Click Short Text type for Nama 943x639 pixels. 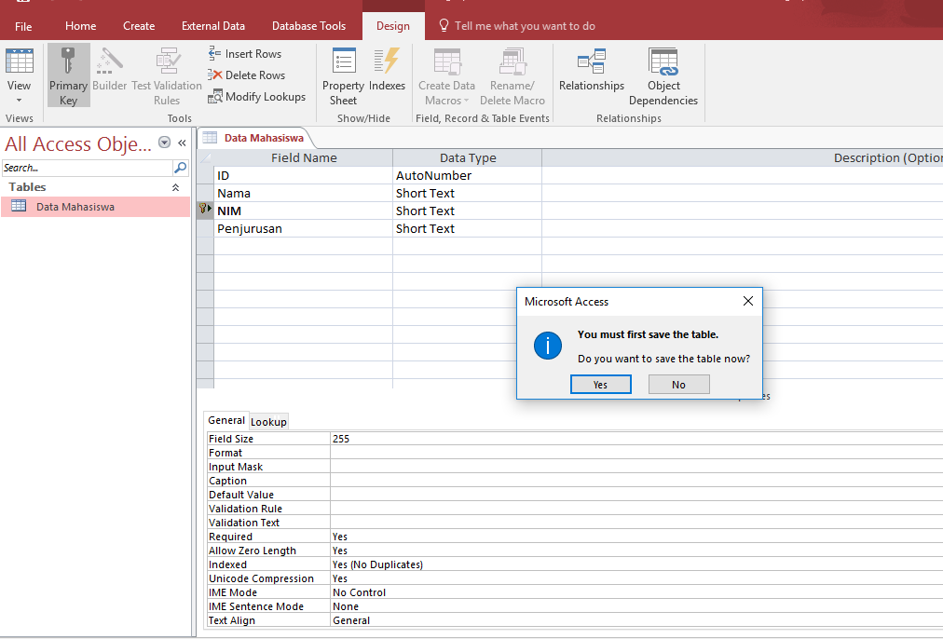[467, 193]
